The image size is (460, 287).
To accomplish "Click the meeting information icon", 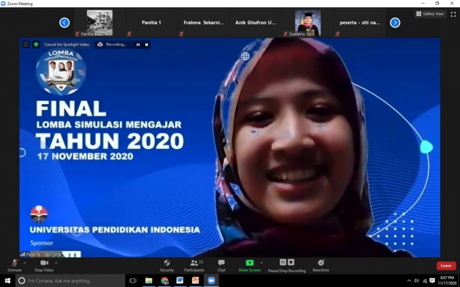I will click(x=26, y=44).
